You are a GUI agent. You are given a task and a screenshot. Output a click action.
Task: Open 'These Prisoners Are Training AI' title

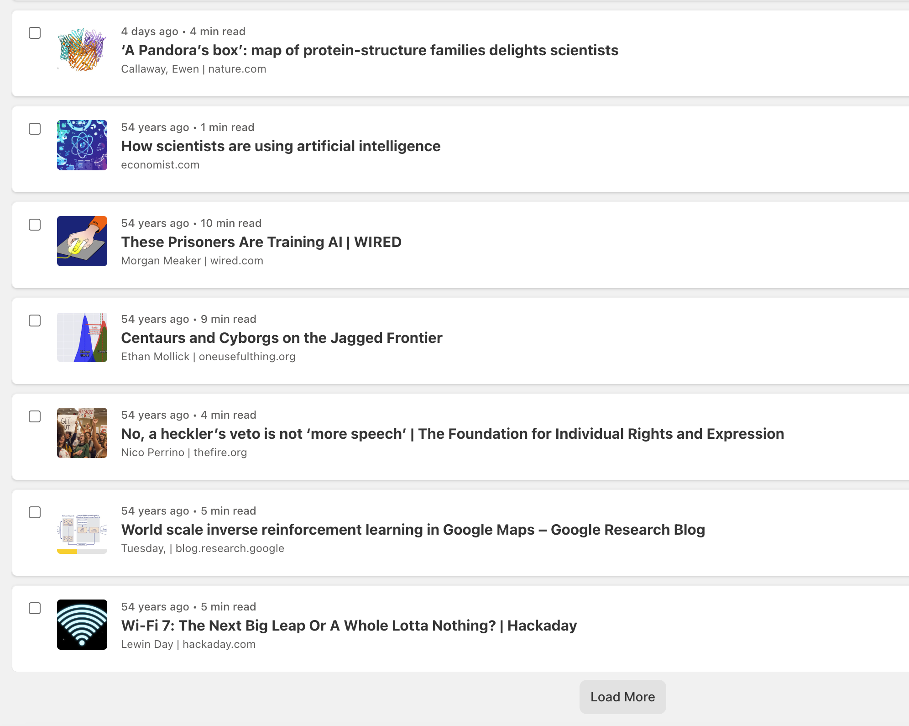pos(261,242)
